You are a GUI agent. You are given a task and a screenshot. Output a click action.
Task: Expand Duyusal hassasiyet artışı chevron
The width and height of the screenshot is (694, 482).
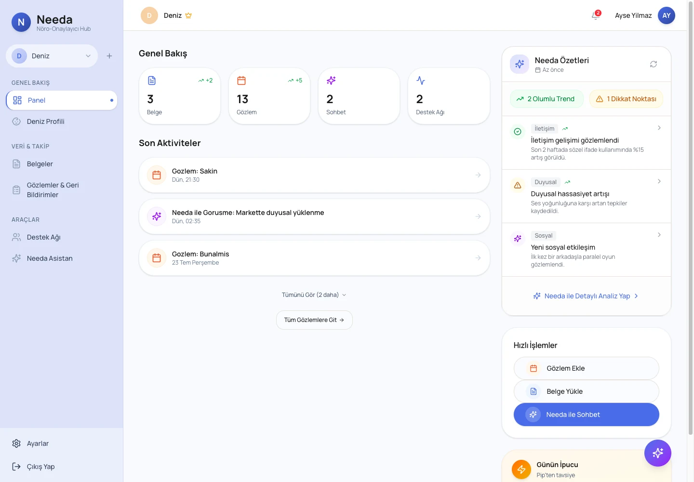(x=659, y=181)
